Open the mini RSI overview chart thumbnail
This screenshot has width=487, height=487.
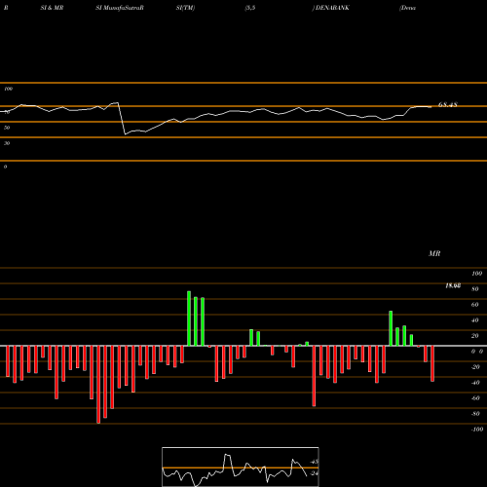tap(241, 467)
